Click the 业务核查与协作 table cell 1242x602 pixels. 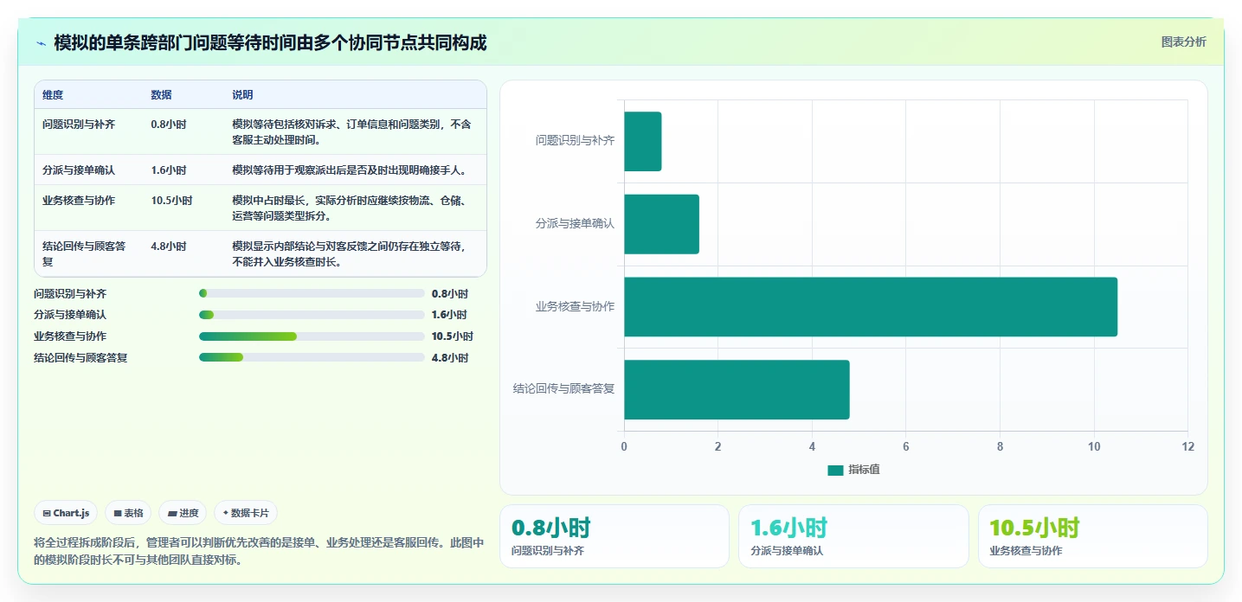click(88, 208)
